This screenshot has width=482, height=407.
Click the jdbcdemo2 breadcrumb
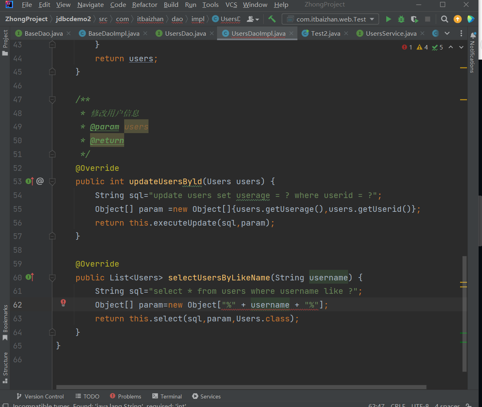(x=73, y=19)
